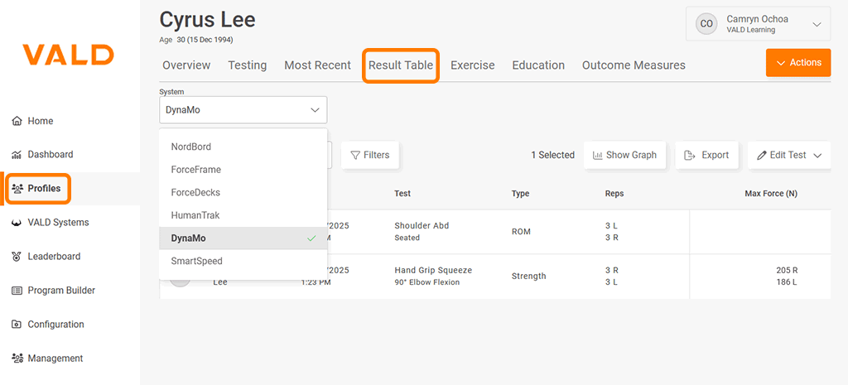Click the Filters funnel icon

355,155
